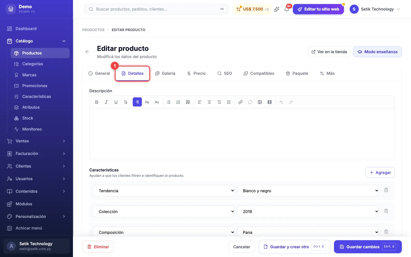Open notifications bell
This screenshot has width=411, height=257.
[x=287, y=9]
